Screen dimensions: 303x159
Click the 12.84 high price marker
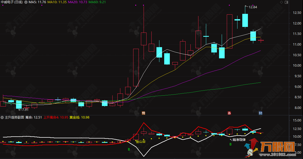[x=253, y=7]
